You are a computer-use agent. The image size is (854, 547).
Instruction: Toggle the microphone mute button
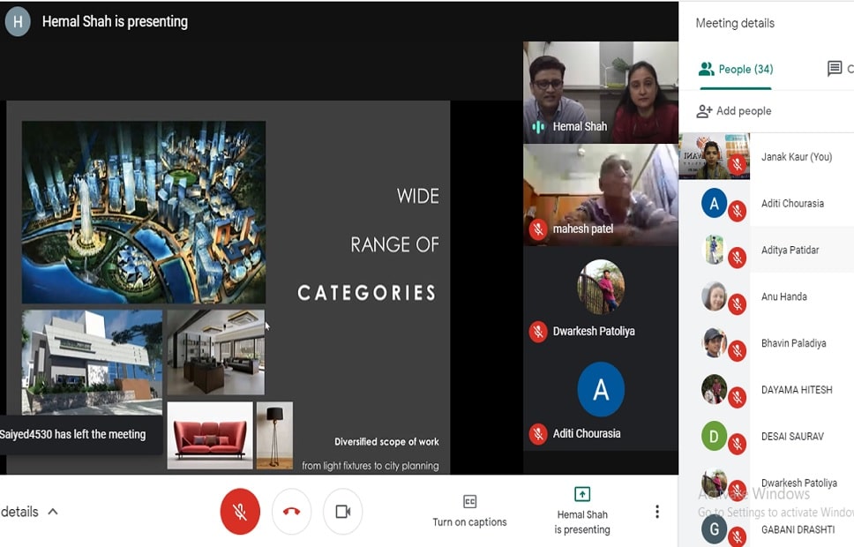tap(240, 512)
